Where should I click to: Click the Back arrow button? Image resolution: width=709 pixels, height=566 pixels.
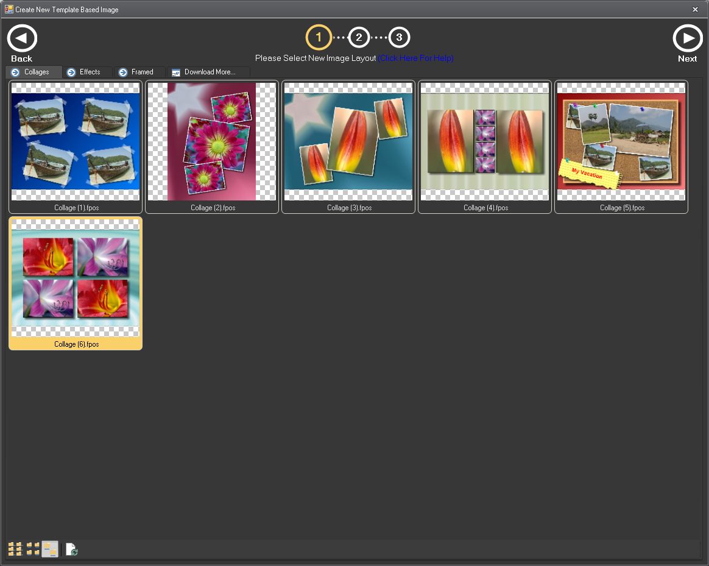tap(22, 39)
